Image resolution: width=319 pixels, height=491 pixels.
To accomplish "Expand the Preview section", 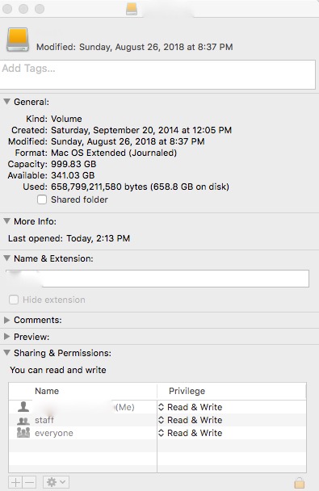I will point(7,337).
